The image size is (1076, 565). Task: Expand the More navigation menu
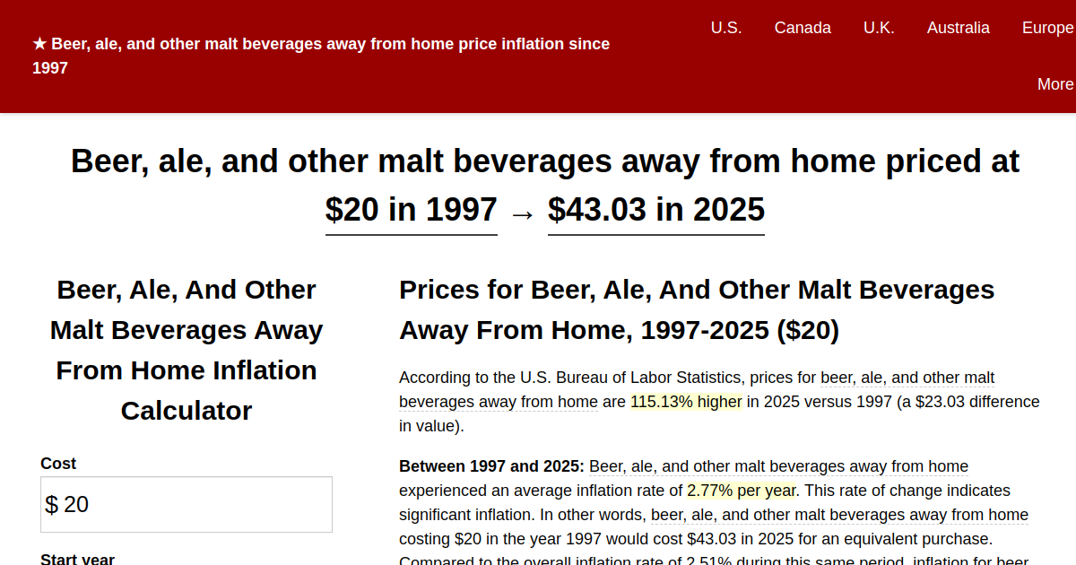(1055, 83)
